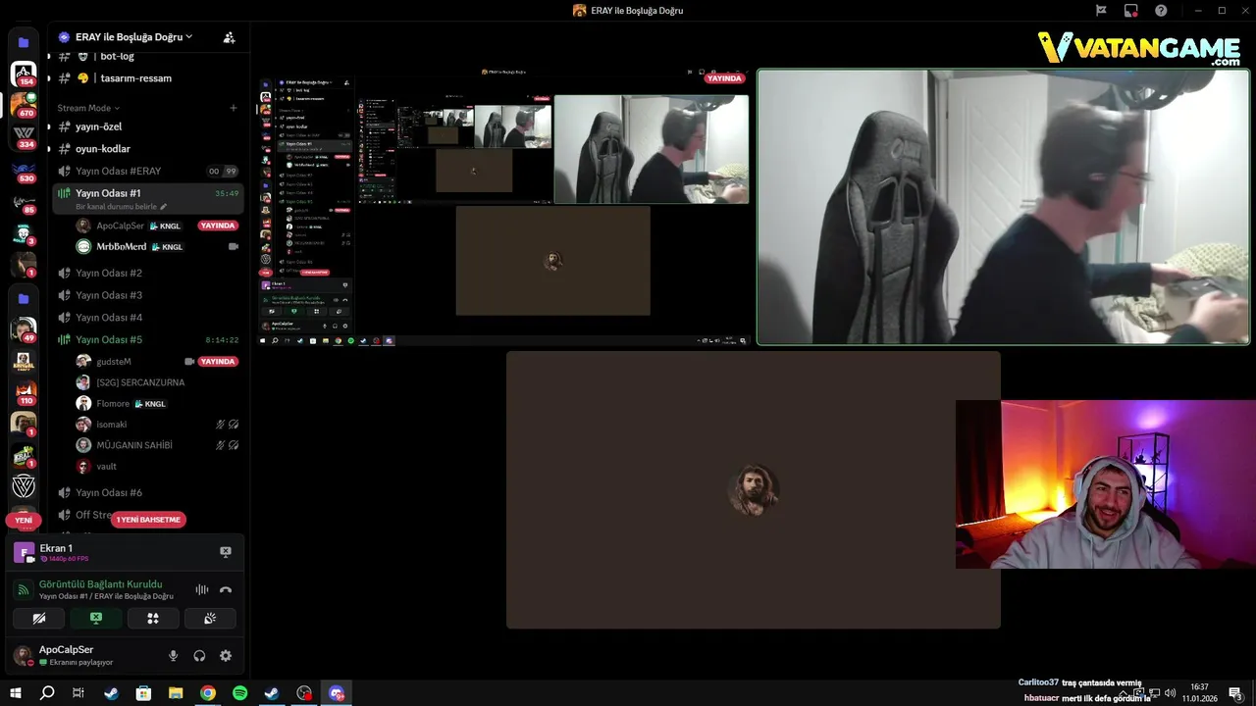This screenshot has width=1256, height=706.
Task: Open the server with the 110 badge
Action: click(x=24, y=391)
